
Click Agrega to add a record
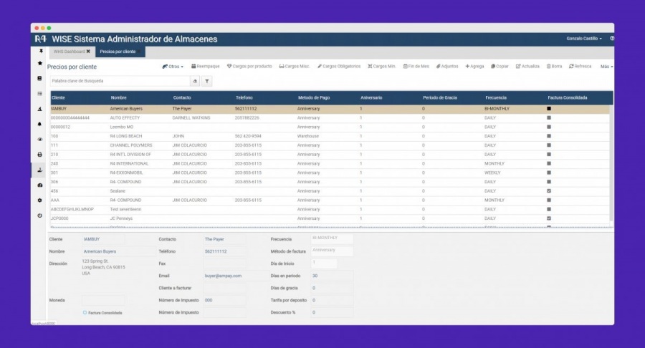pos(474,66)
